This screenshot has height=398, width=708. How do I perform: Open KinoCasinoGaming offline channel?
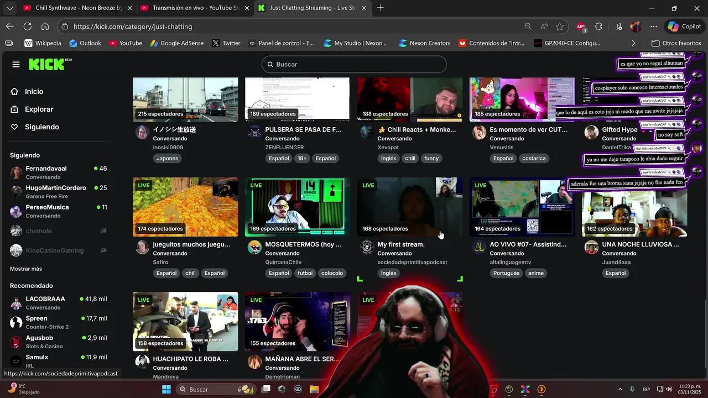tap(59, 250)
